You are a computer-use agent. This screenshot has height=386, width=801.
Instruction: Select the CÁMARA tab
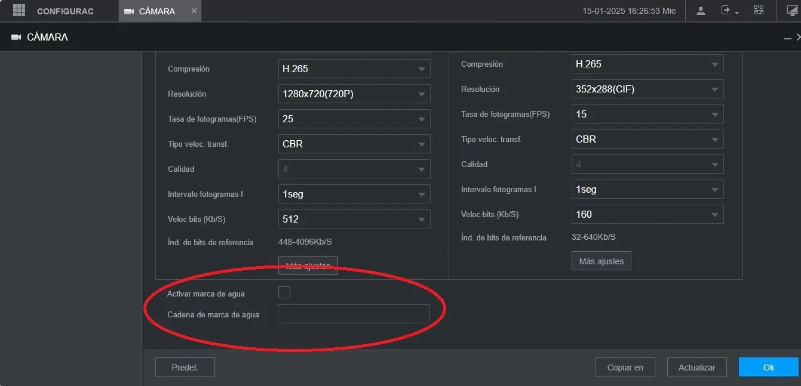pos(156,11)
